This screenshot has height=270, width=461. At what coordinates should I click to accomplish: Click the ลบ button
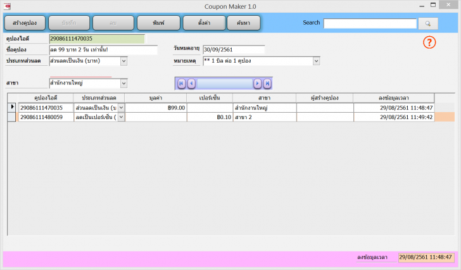tap(113, 23)
